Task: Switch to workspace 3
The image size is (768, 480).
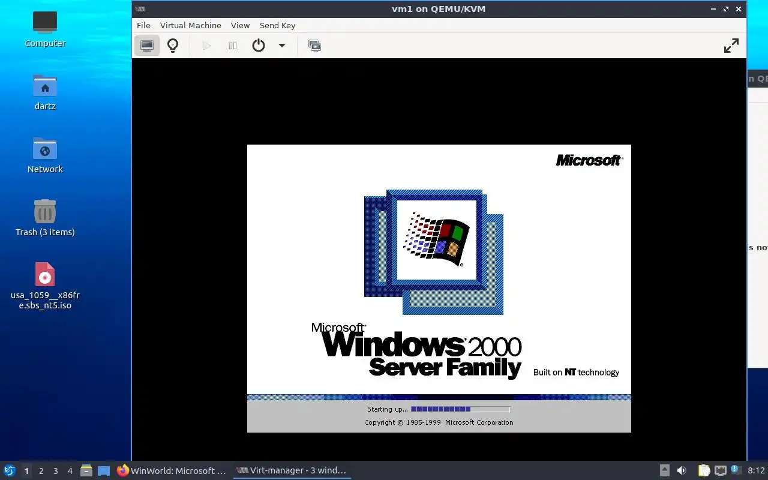Action: pyautogui.click(x=55, y=471)
